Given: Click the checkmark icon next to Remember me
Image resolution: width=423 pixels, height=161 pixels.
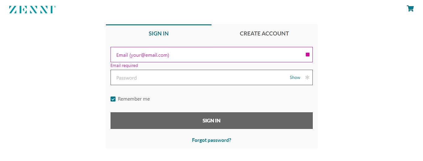Looking at the screenshot, I should point(113,99).
